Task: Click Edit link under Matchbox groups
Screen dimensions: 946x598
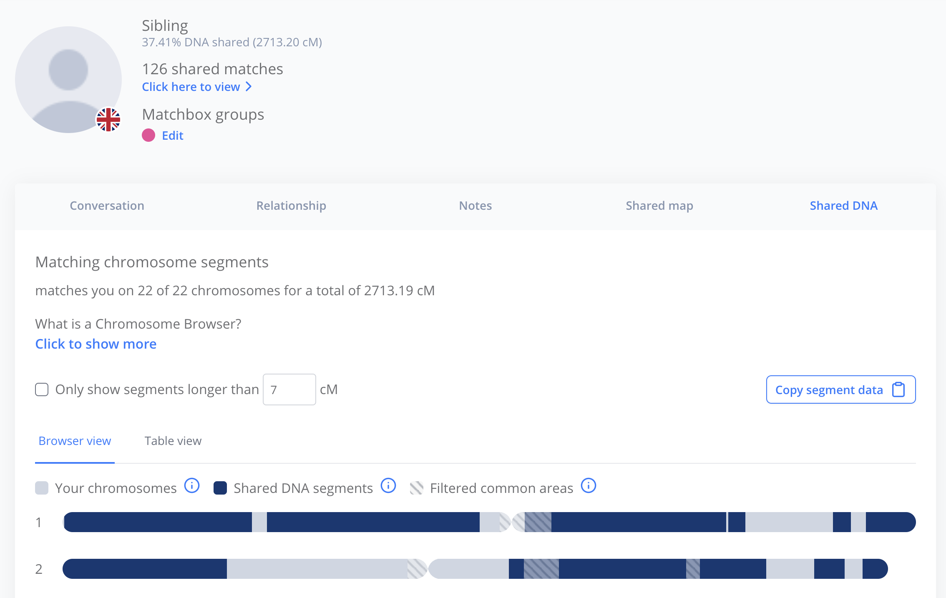Action: pyautogui.click(x=173, y=136)
